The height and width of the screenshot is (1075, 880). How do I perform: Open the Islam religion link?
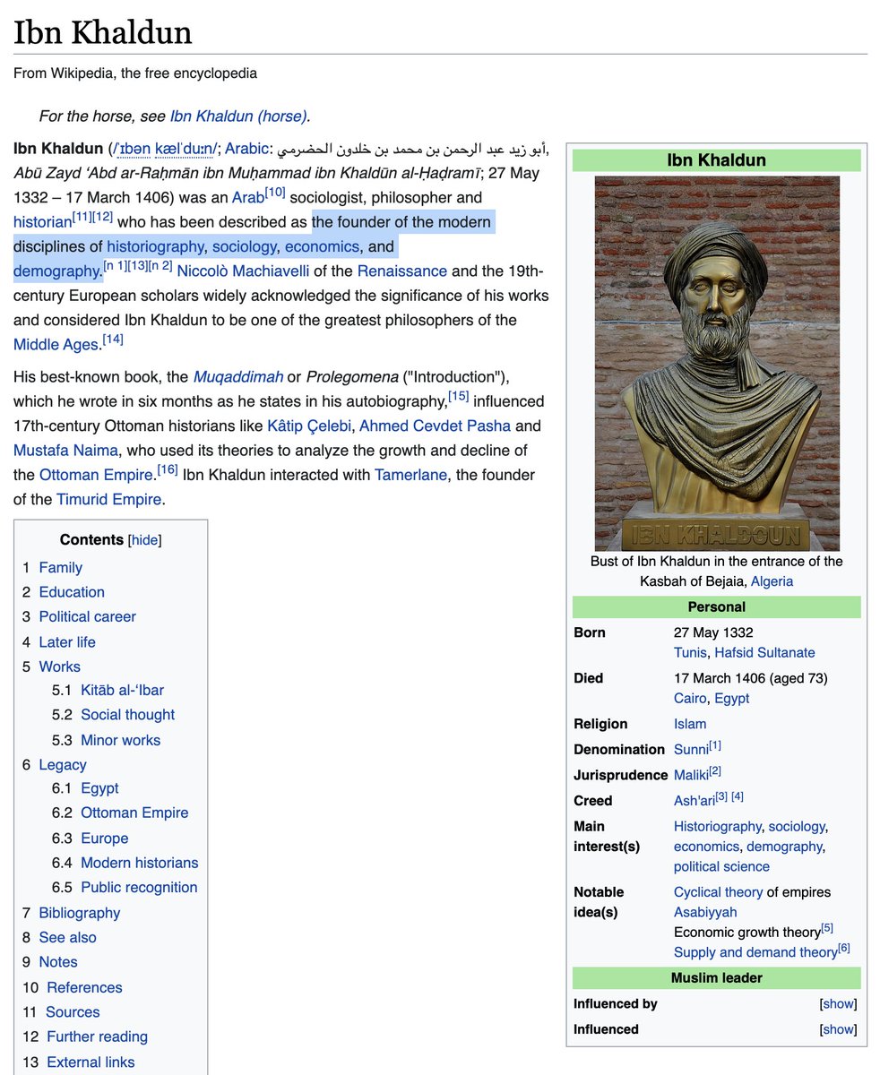point(690,724)
